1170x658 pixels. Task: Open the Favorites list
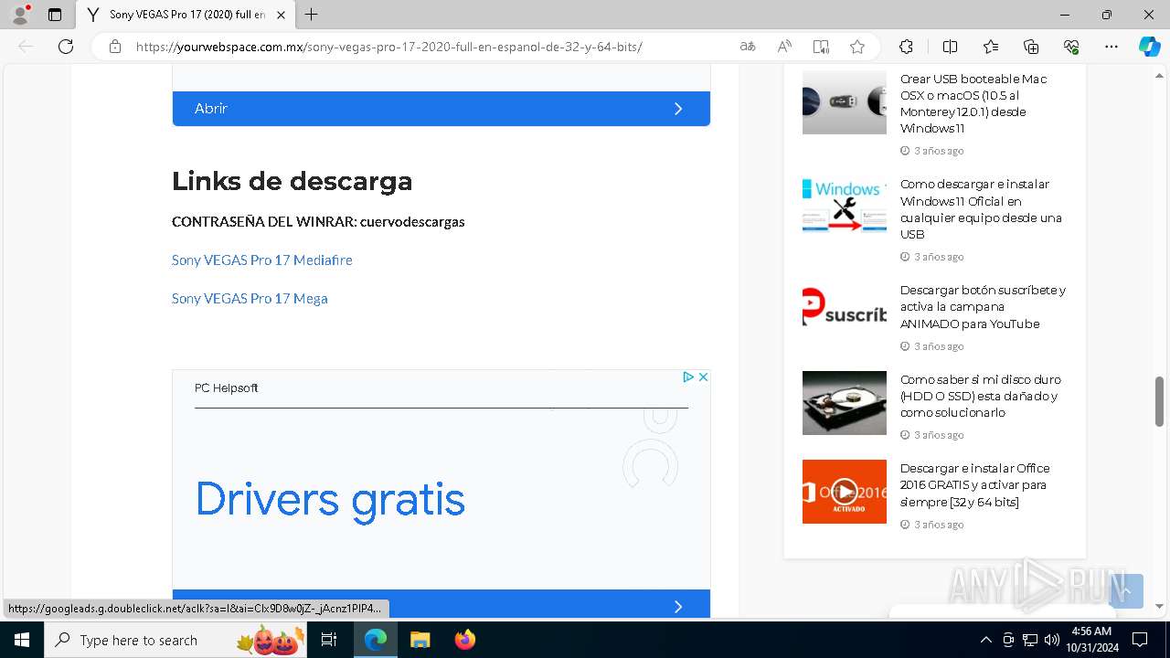pyautogui.click(x=991, y=47)
